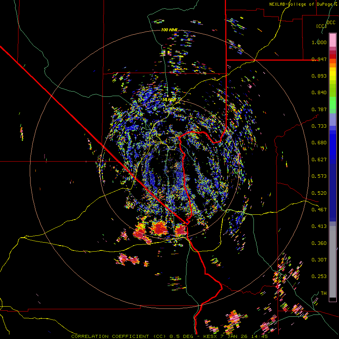339x339 pixels.
Task: Click the bright green segment of the color bar
Action: coord(333,103)
